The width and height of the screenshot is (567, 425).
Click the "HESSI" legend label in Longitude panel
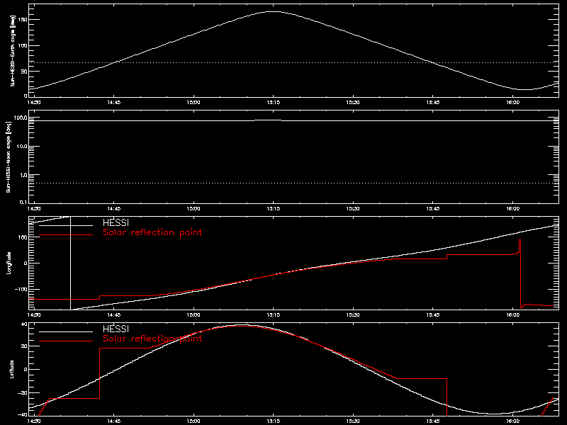[x=116, y=222]
